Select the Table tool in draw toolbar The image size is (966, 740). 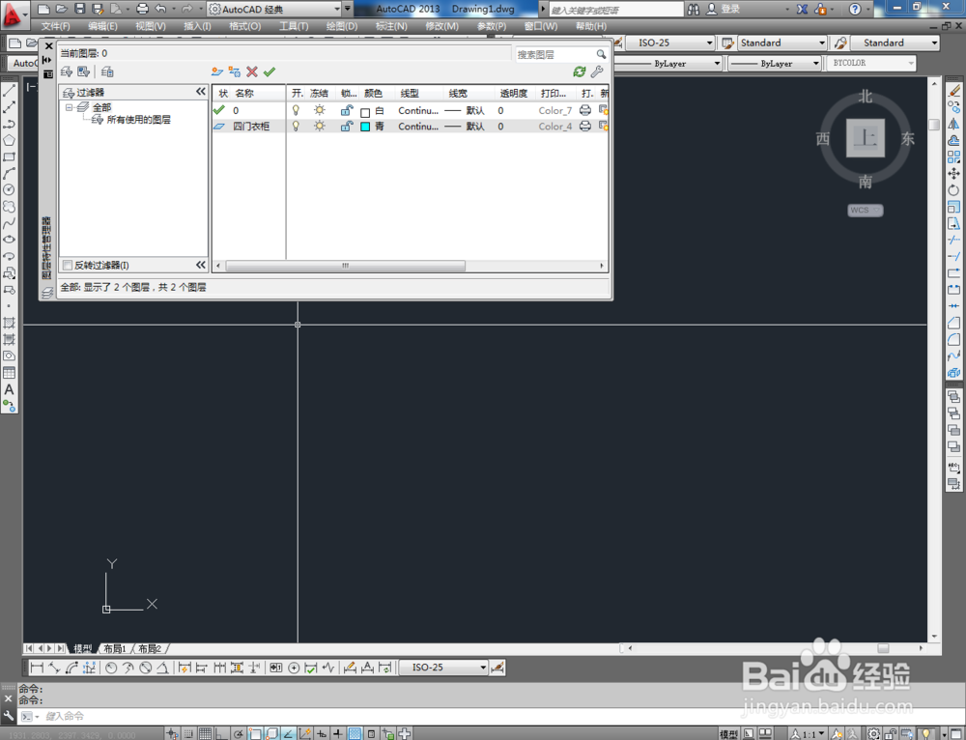click(10, 373)
